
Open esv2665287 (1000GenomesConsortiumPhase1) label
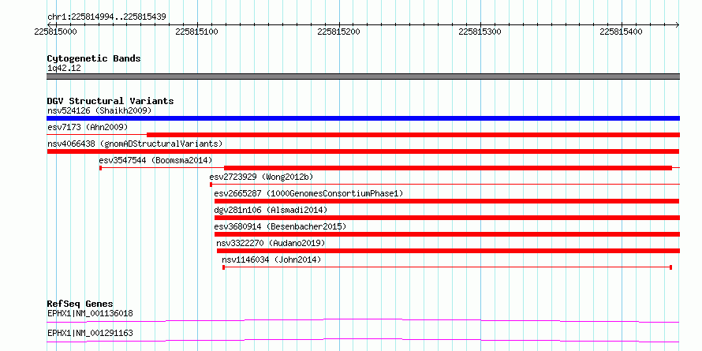coord(309,193)
